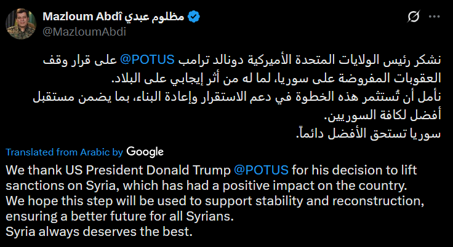Open the Grok explain-post icon
Image resolution: width=453 pixels, height=247 pixels.
point(414,17)
